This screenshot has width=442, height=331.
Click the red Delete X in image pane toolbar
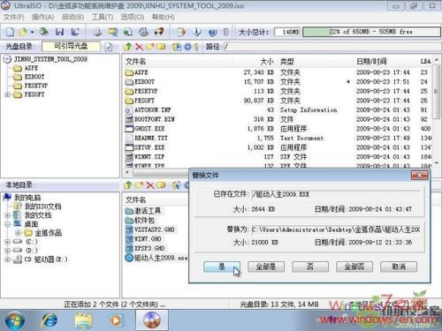[x=139, y=47]
